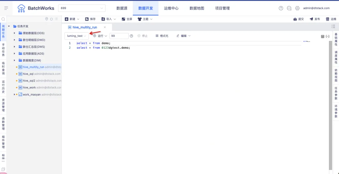Switch to 数据地图 menu
Screen dimensions: 339x174
197,8
